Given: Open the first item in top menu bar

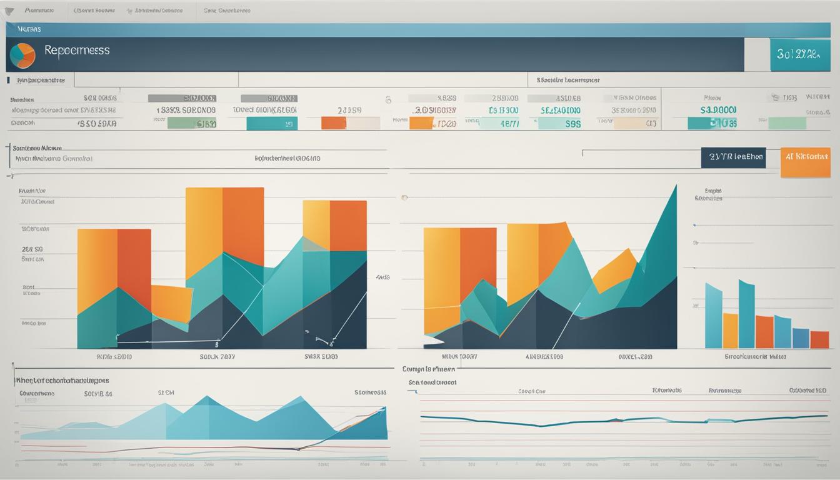Looking at the screenshot, I should click(39, 11).
